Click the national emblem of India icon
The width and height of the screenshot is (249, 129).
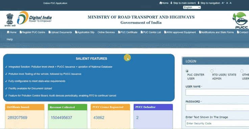click(10, 20)
